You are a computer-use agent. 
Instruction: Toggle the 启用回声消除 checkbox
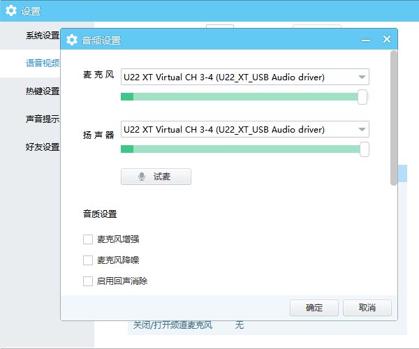(88, 281)
